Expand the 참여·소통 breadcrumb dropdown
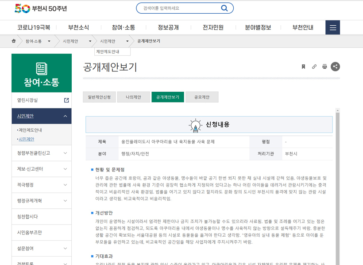 (49, 41)
